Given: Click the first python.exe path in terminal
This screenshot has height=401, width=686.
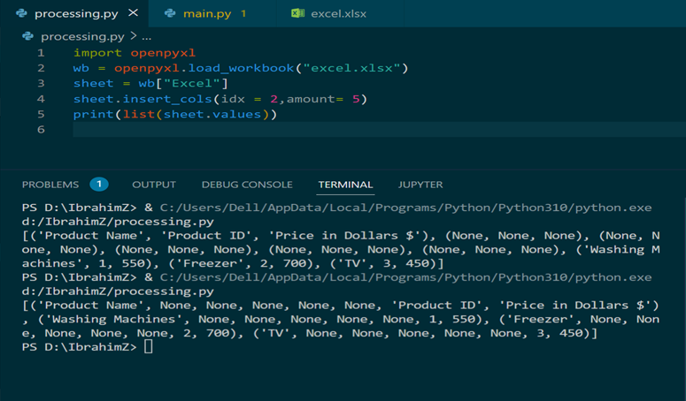Looking at the screenshot, I should point(405,208).
